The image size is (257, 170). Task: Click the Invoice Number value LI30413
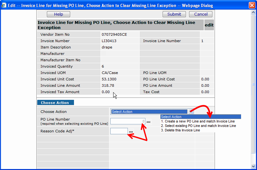coord(109,41)
